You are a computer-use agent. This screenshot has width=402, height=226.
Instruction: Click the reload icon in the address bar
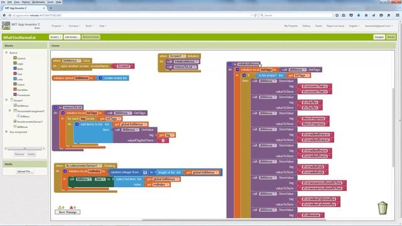click(x=255, y=15)
